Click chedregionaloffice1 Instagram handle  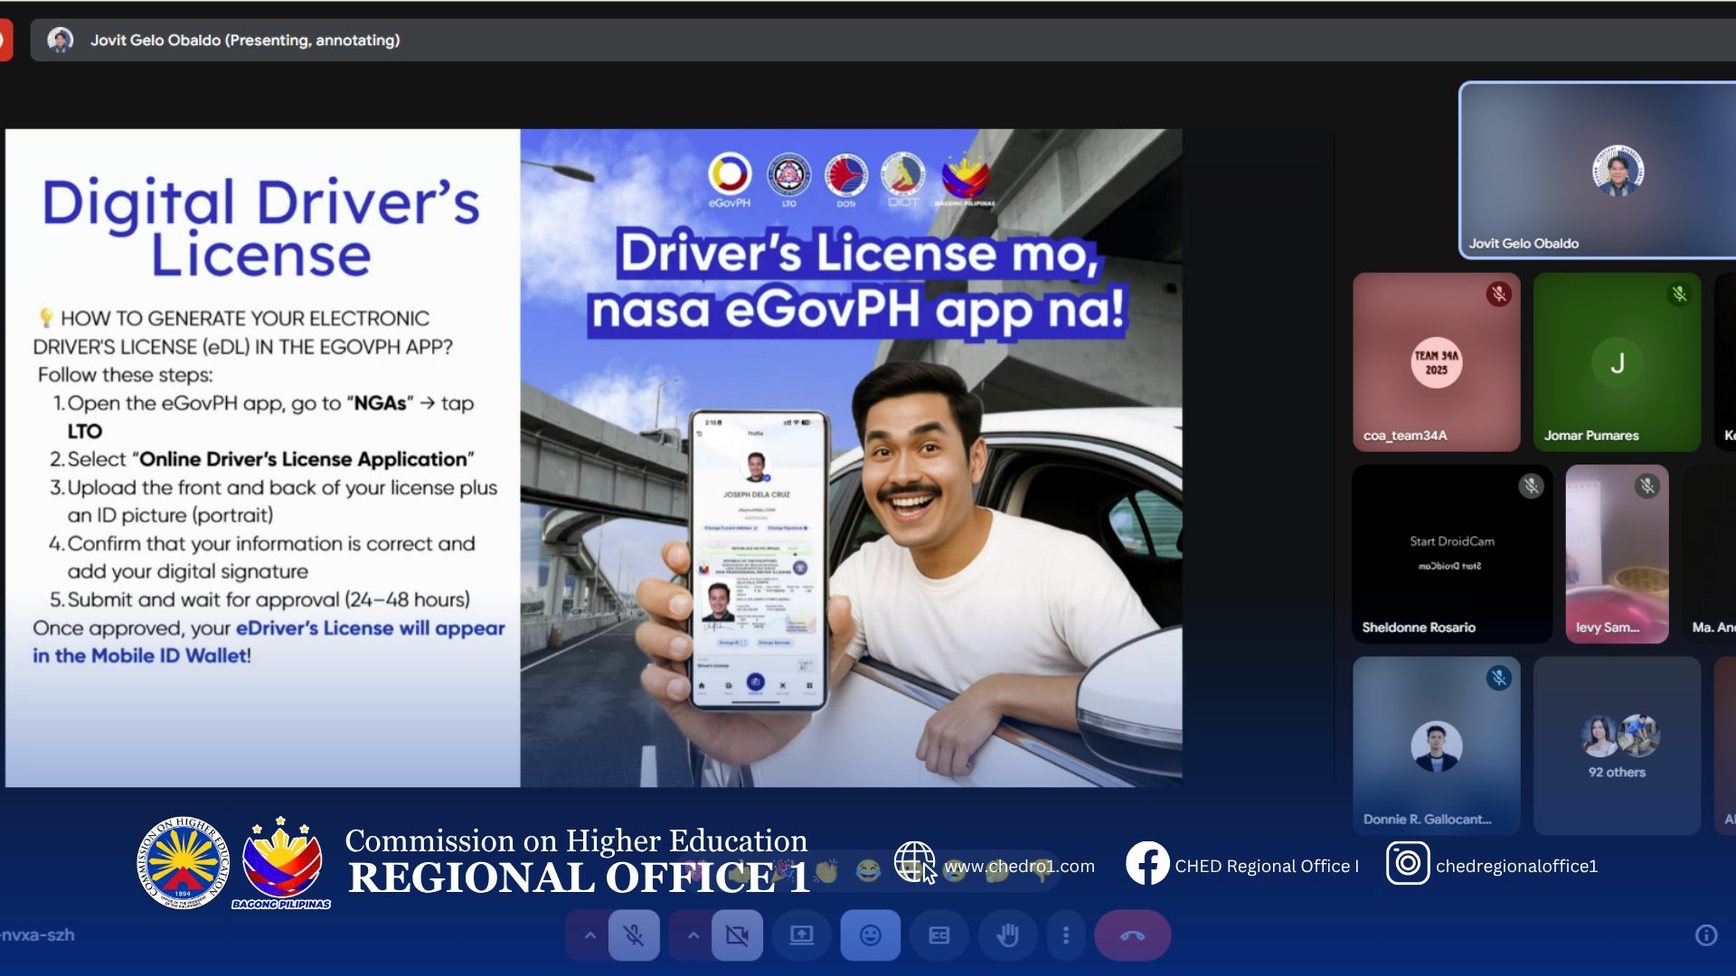pyautogui.click(x=1516, y=866)
